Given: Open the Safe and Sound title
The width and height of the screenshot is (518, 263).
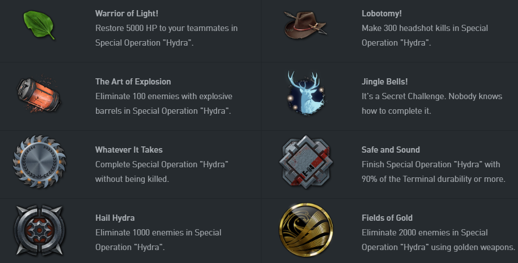Looking at the screenshot, I should 391,150.
